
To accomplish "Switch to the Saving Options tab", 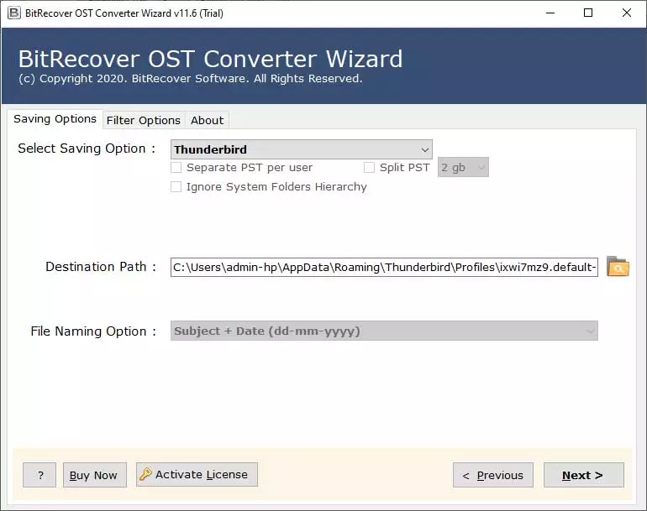I will point(55,119).
